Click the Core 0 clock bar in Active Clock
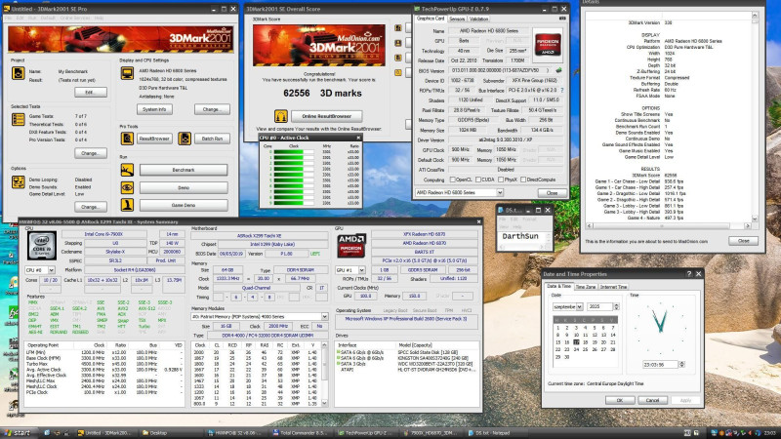The height and width of the screenshot is (439, 781). 294,152
